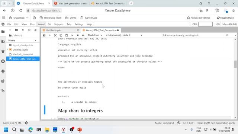Open the Snippets menu
Image resolution: width=238 pixels, height=134 pixels.
coord(59,24)
